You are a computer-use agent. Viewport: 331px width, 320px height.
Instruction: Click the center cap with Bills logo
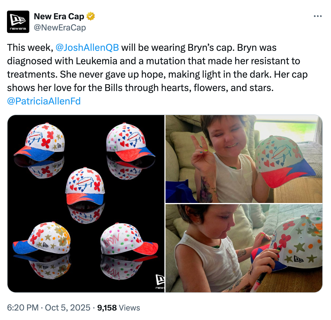point(85,186)
